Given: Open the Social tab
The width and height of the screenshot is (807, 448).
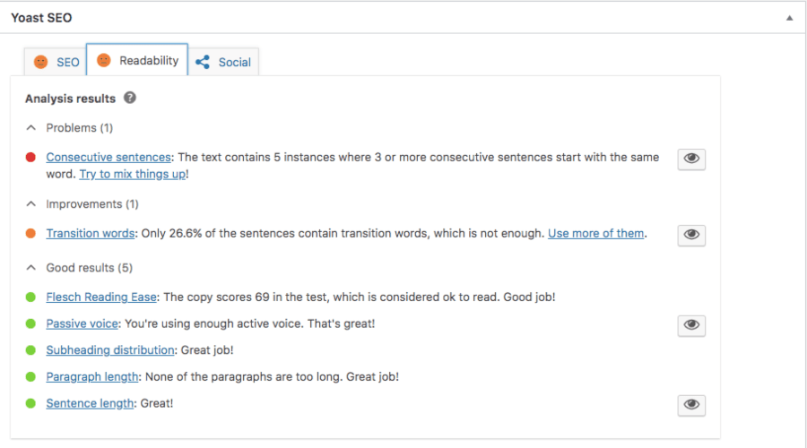Looking at the screenshot, I should click(x=226, y=63).
